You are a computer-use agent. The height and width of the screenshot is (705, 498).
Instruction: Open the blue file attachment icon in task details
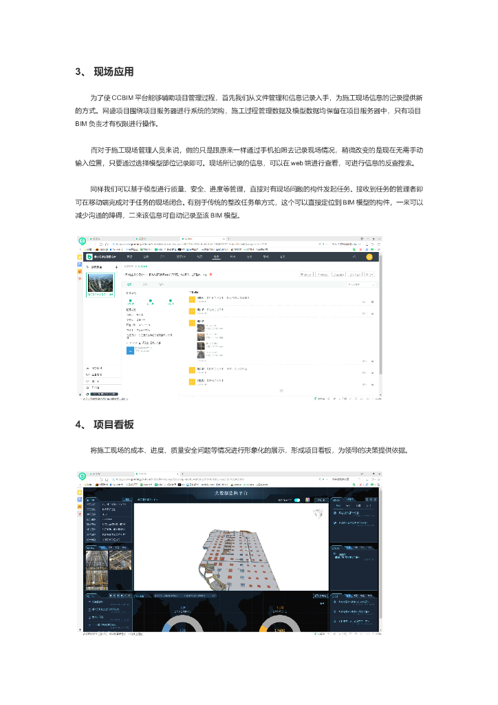pos(130,350)
